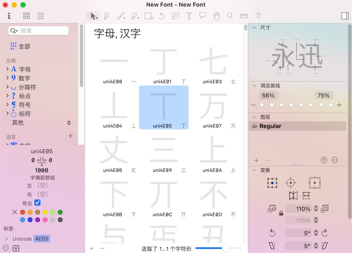Click the search field
The image size is (352, 253).
(39, 31)
